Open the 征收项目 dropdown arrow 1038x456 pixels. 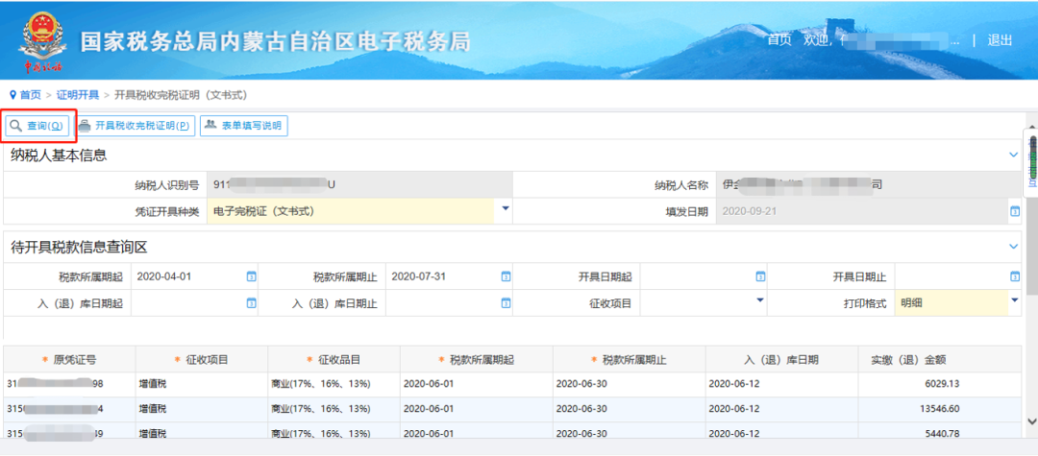[760, 300]
